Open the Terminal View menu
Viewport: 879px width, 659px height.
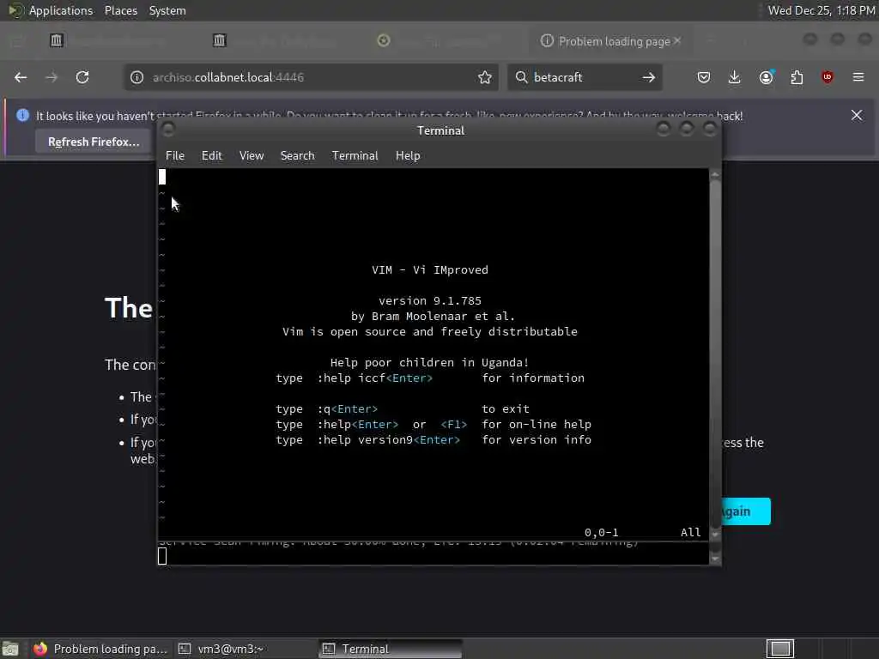252,156
